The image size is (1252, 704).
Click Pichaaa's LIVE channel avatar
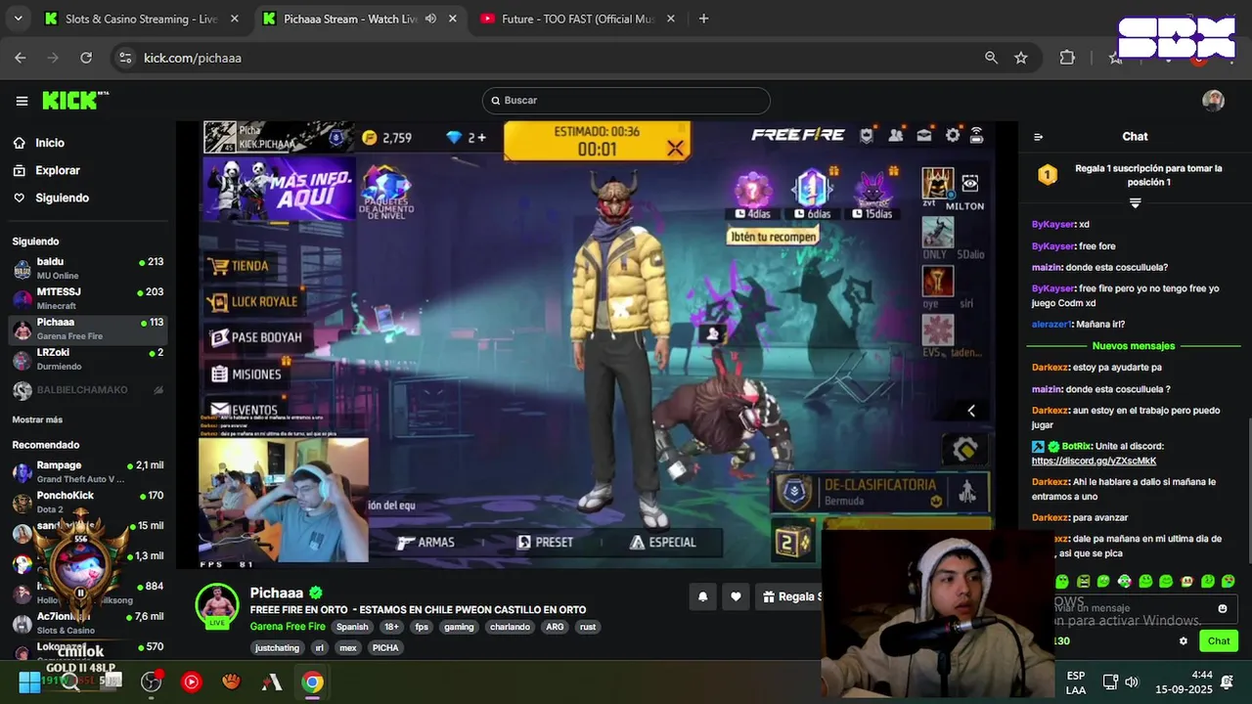[216, 604]
